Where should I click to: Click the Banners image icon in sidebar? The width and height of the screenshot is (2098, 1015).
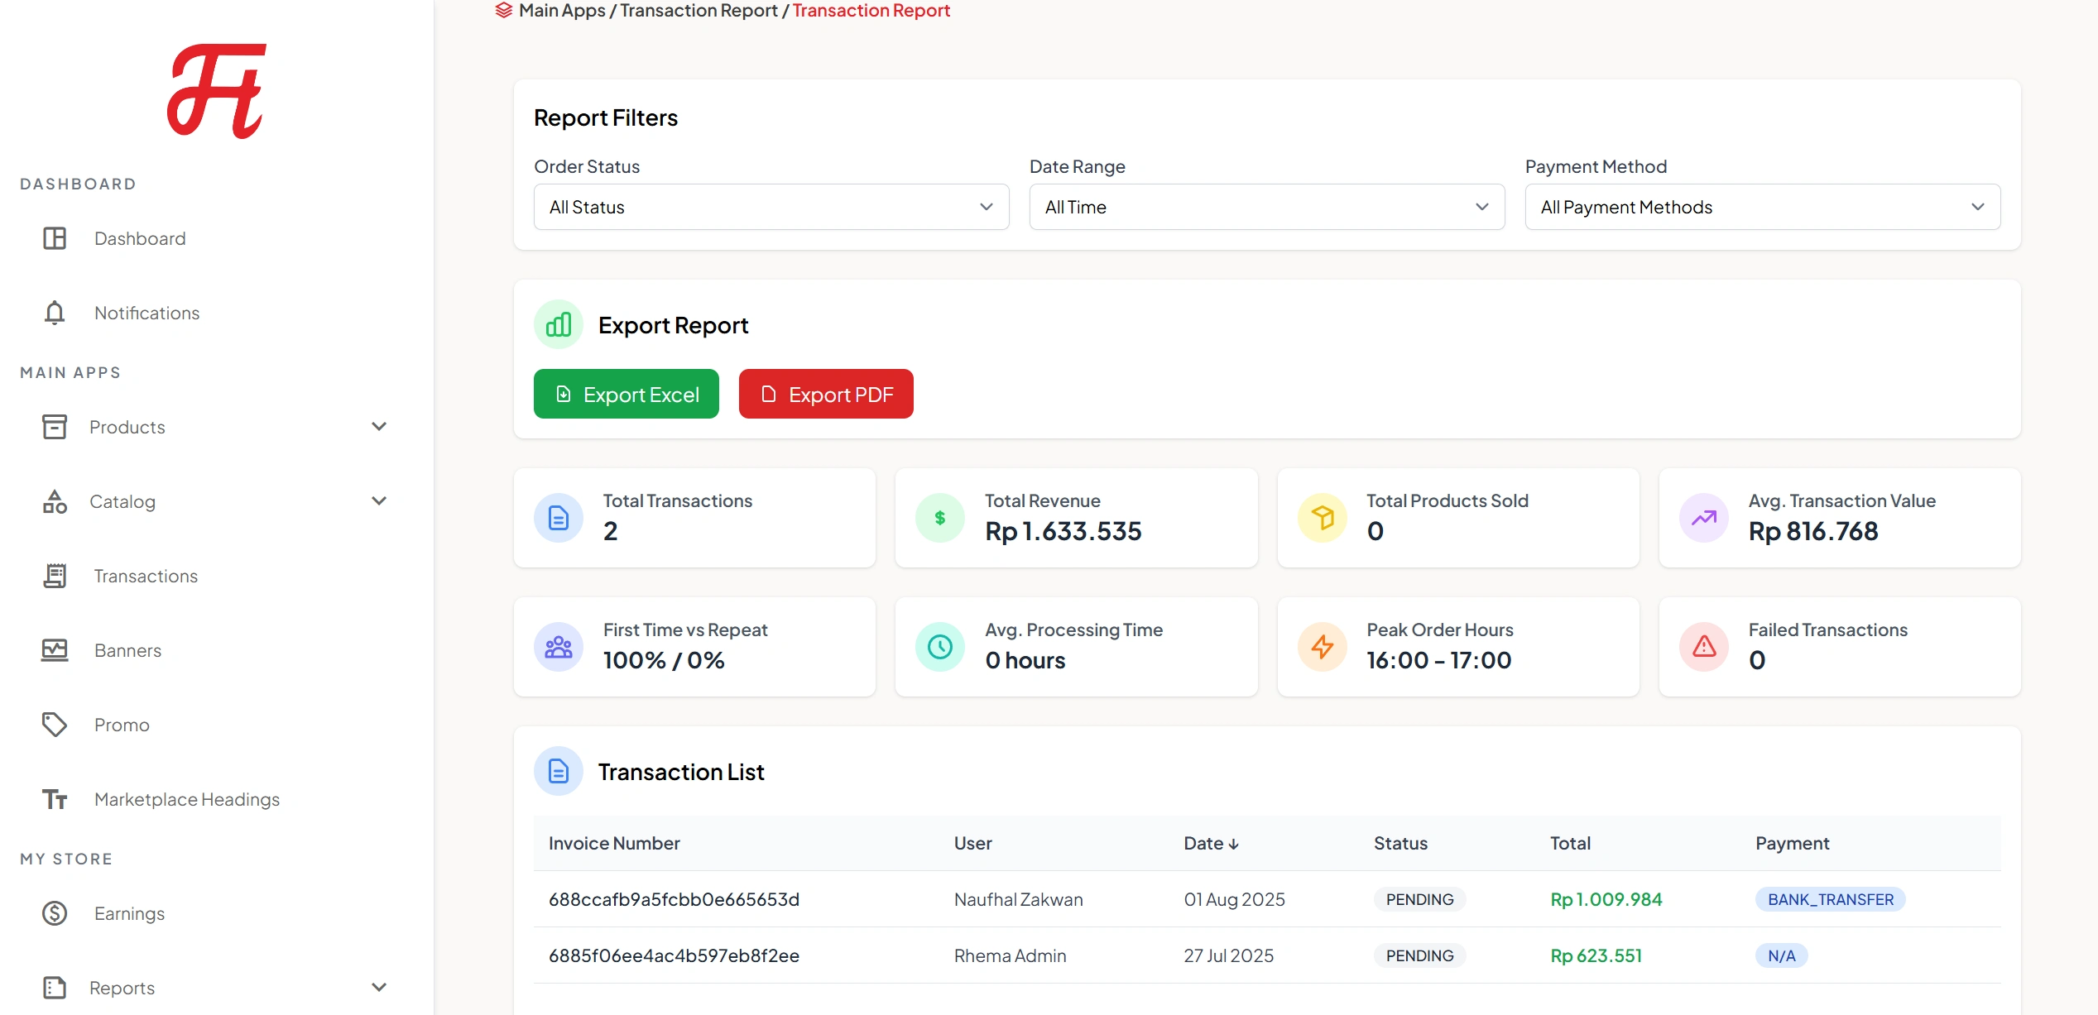(54, 650)
